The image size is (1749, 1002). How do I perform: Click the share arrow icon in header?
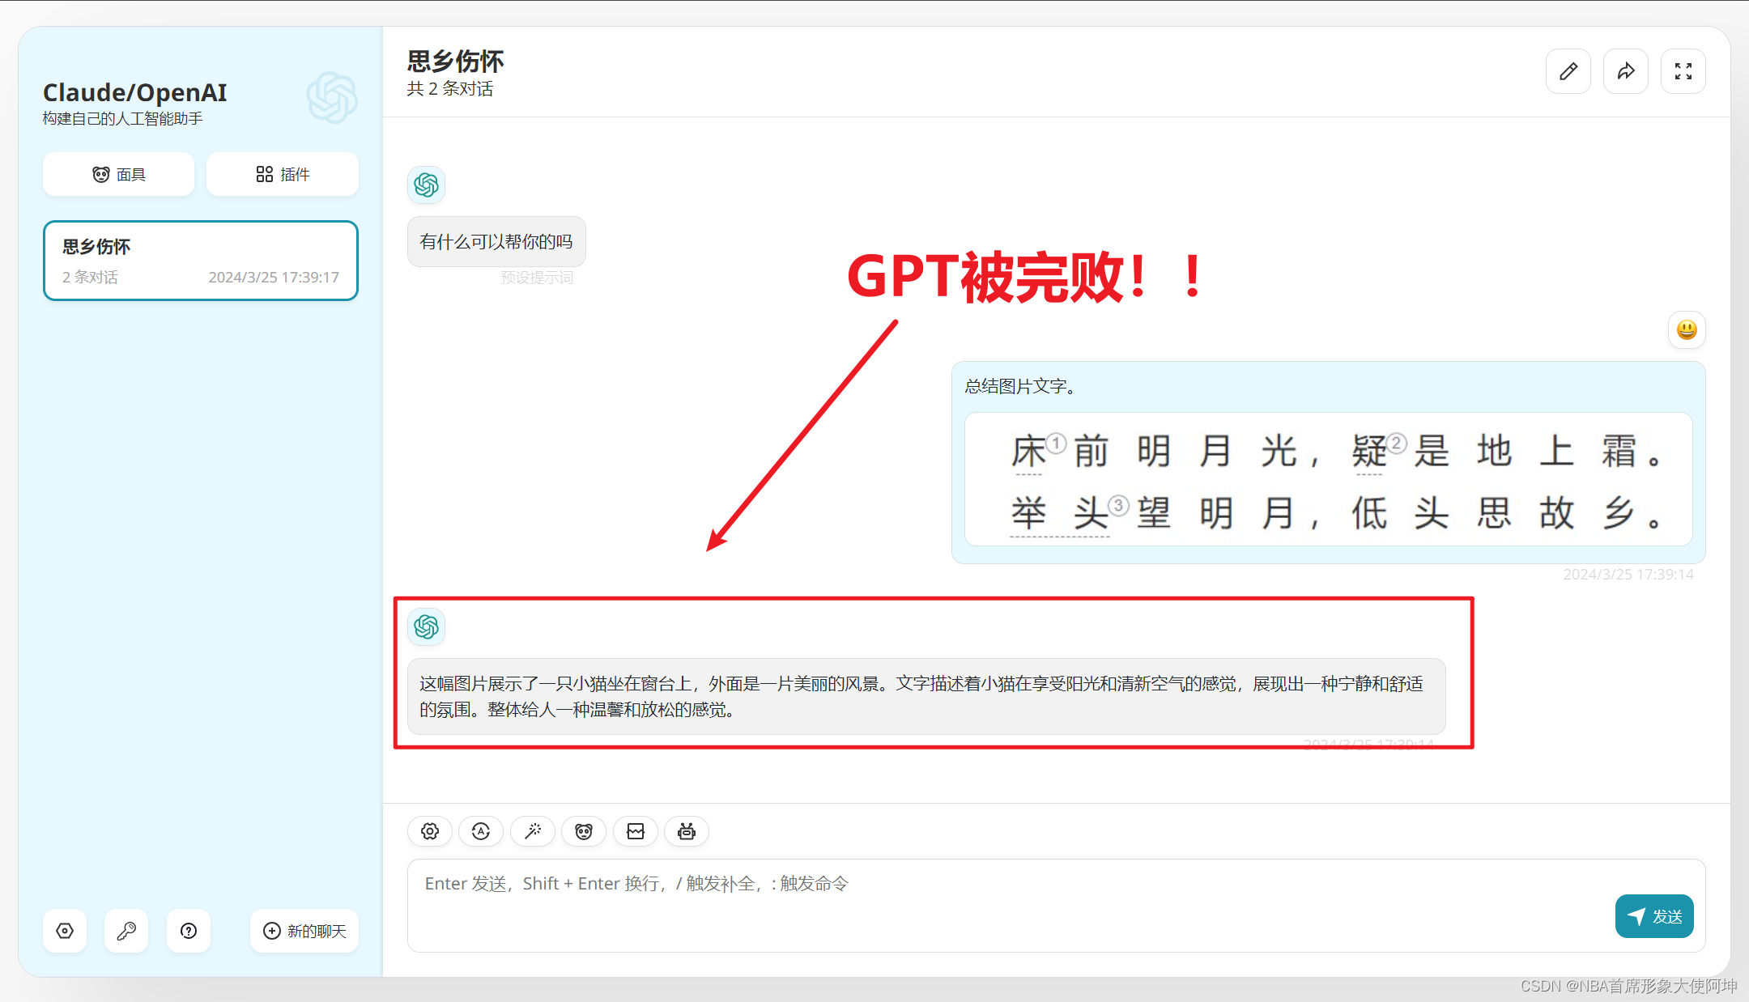[x=1625, y=71]
